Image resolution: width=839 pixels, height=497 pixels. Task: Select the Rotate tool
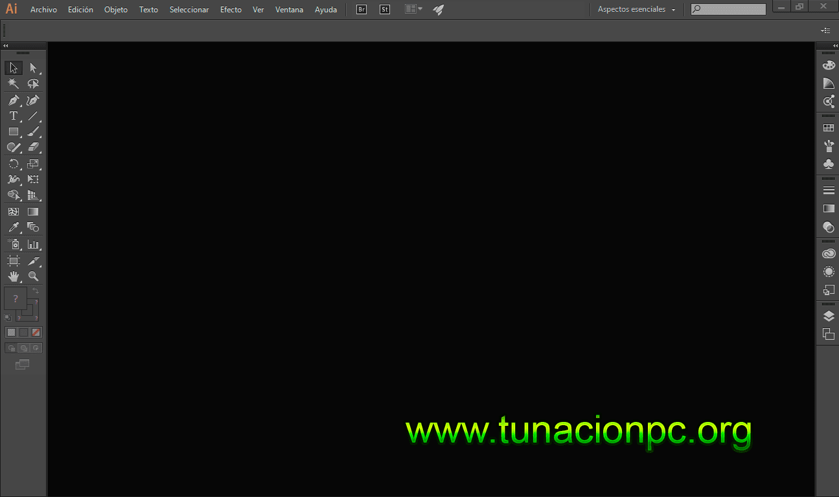[14, 164]
